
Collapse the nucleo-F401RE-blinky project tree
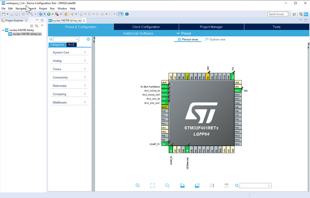point(3,30)
